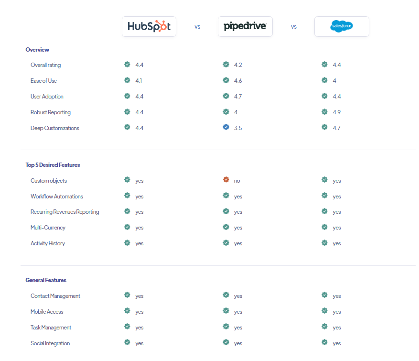Click Pipedrive's Mobile Access check badge

[x=226, y=310]
